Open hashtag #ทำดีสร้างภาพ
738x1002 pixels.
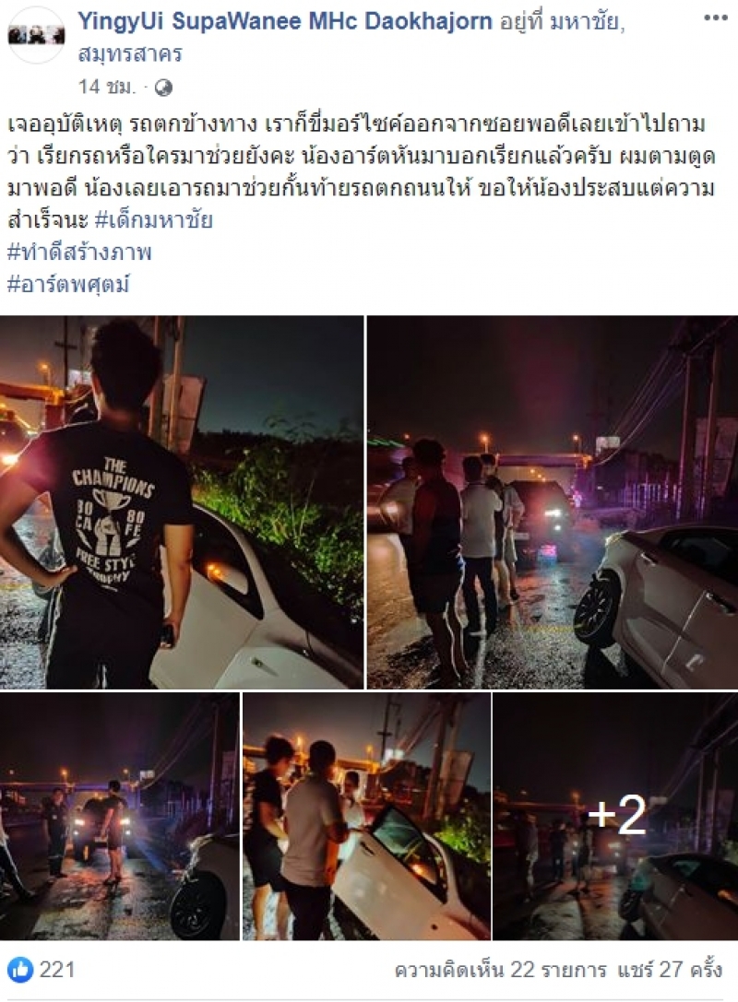[x=80, y=253]
